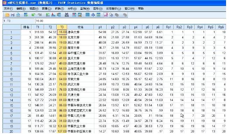Click the Go to case icon

point(48,15)
